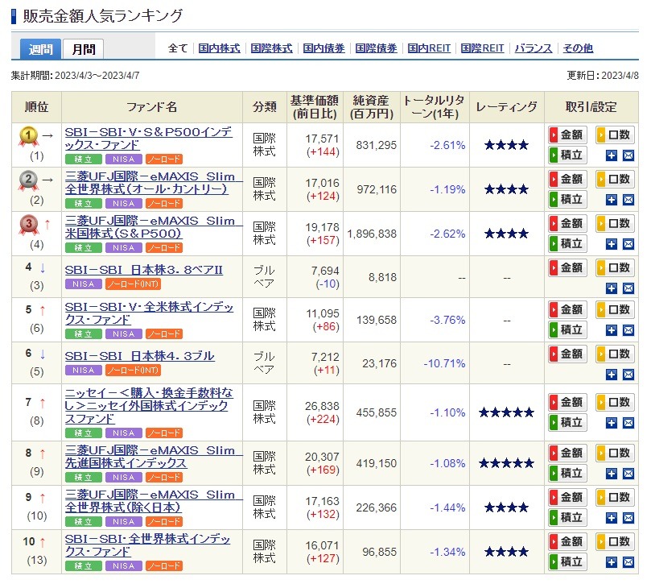
Task: Click 口数 button for 先進国株式インデックス fund
Action: pyautogui.click(x=615, y=453)
